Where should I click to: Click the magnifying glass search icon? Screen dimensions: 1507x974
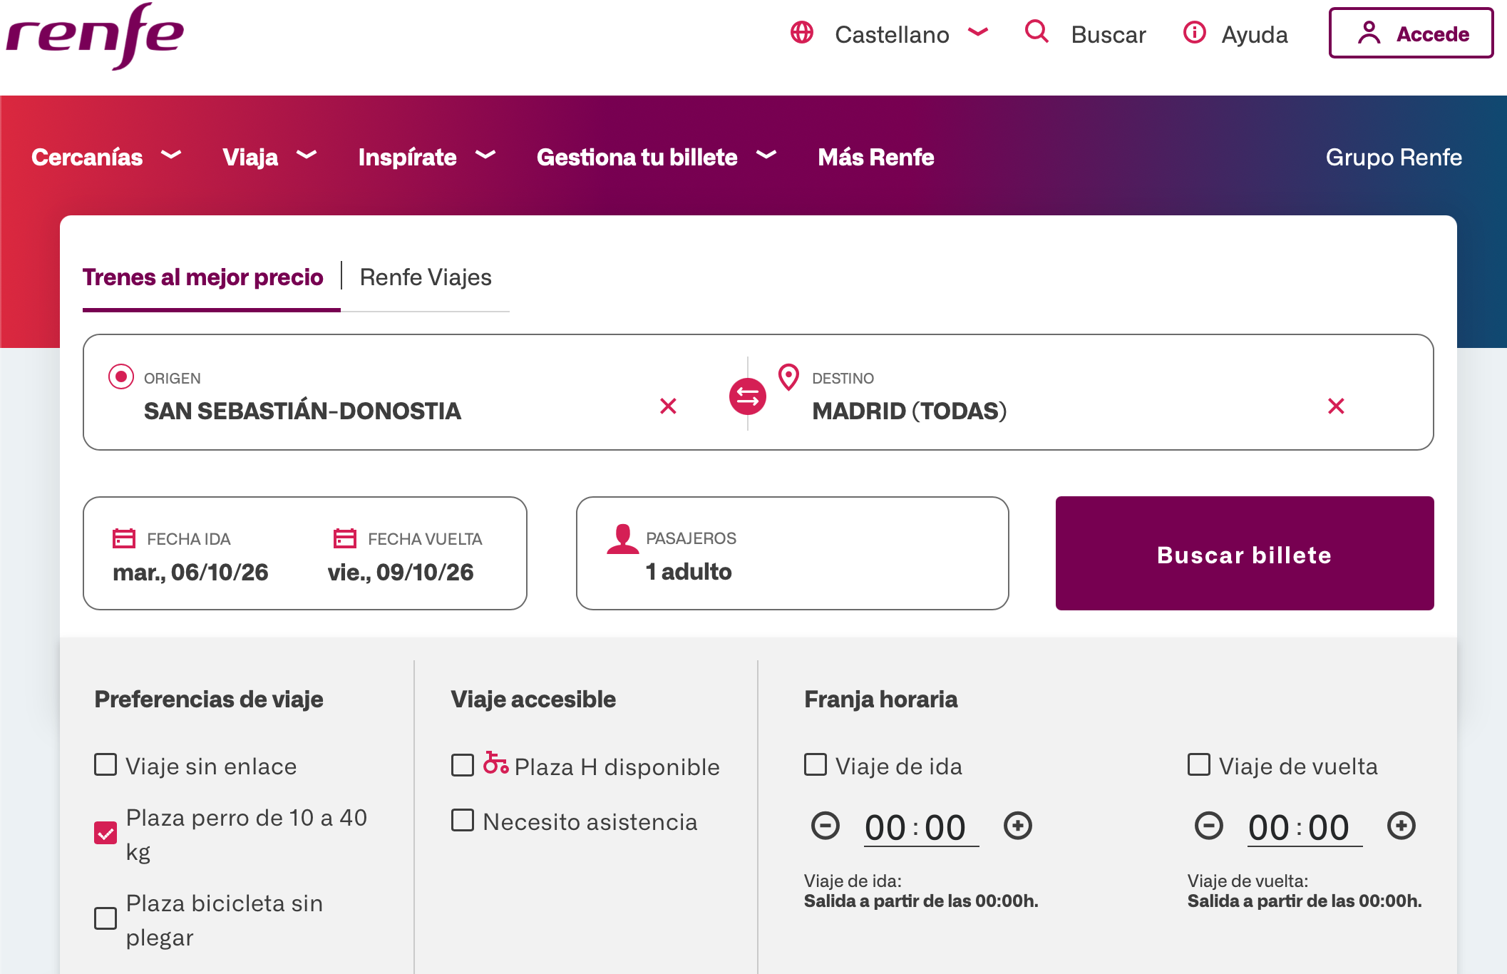1037,32
